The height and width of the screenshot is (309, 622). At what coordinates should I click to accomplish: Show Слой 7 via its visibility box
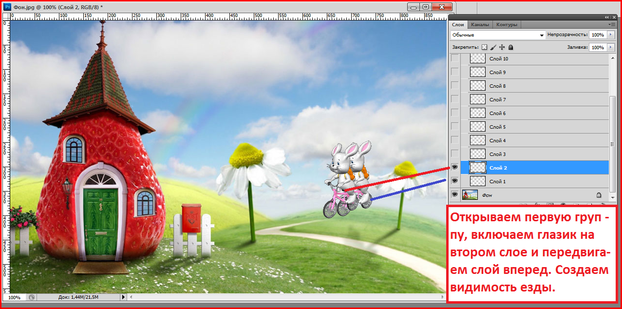tap(454, 99)
